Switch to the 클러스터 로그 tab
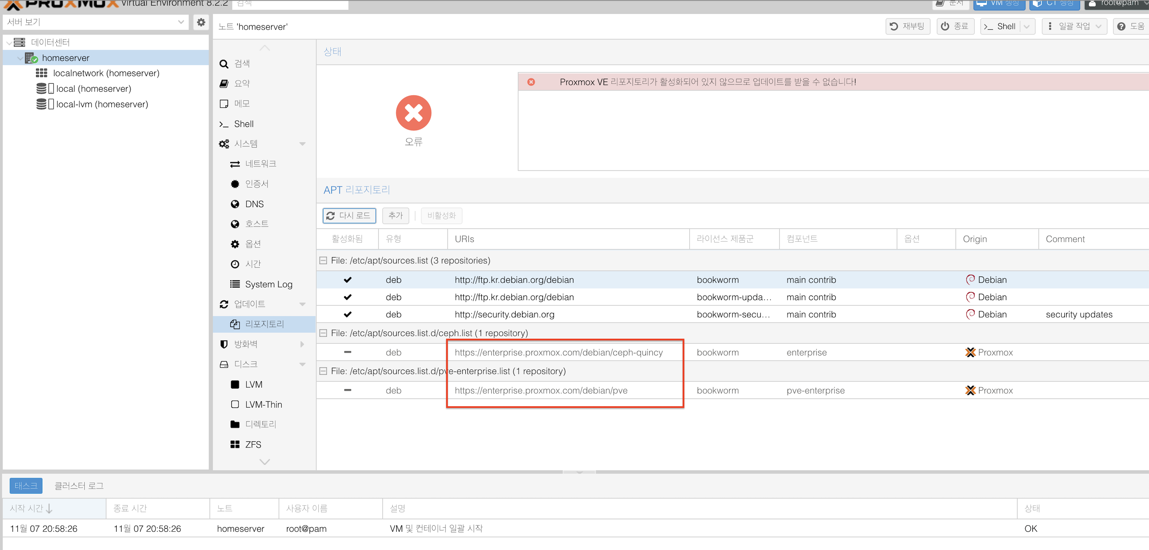1149x550 pixels. (x=79, y=486)
